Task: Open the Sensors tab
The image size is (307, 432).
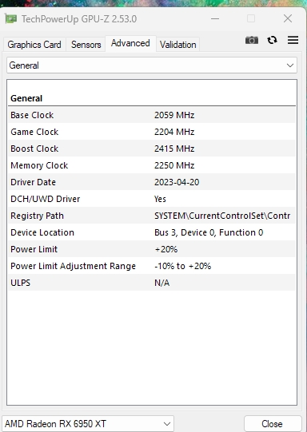Action: tap(86, 45)
